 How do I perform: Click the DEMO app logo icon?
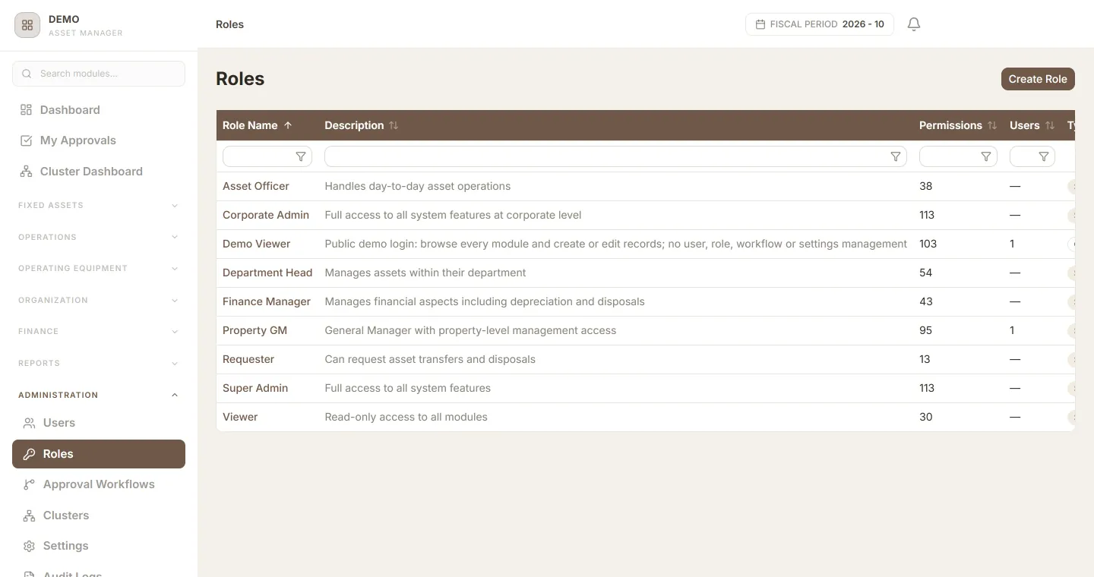27,25
